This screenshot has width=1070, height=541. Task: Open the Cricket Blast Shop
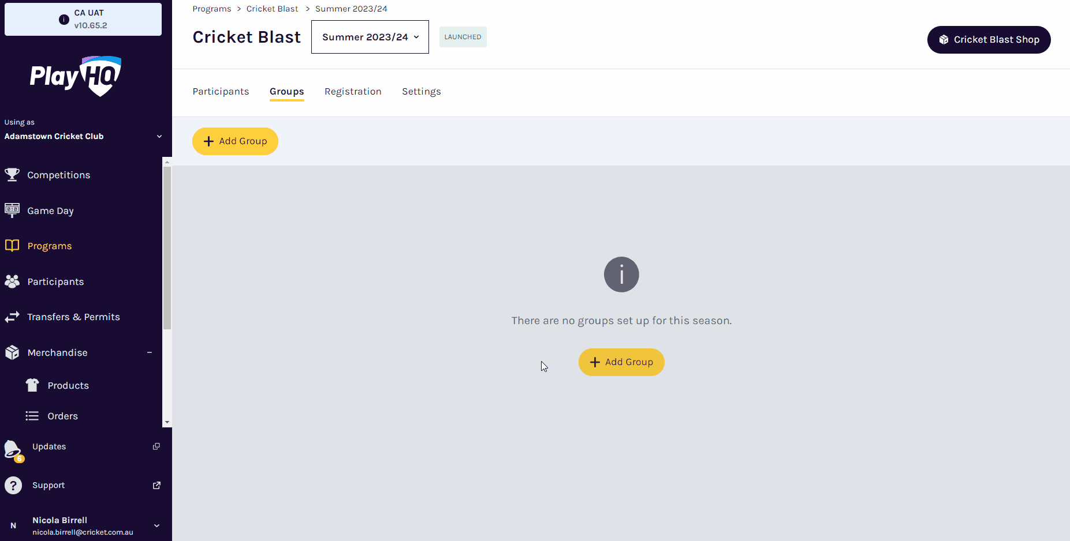tap(989, 40)
